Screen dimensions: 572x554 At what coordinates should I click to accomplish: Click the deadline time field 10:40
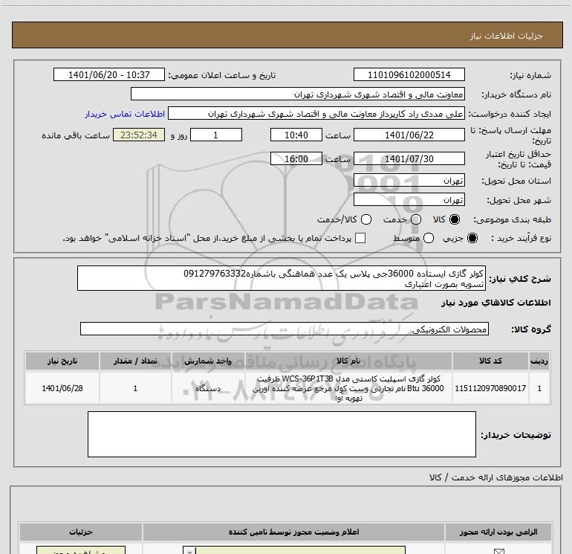tap(296, 135)
